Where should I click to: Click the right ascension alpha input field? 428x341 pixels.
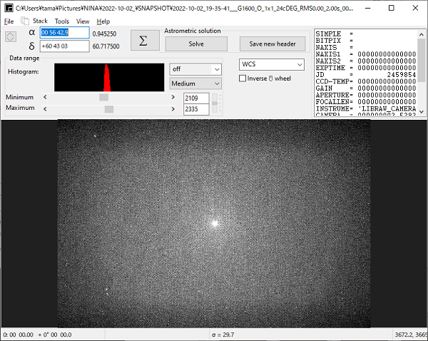coord(65,33)
